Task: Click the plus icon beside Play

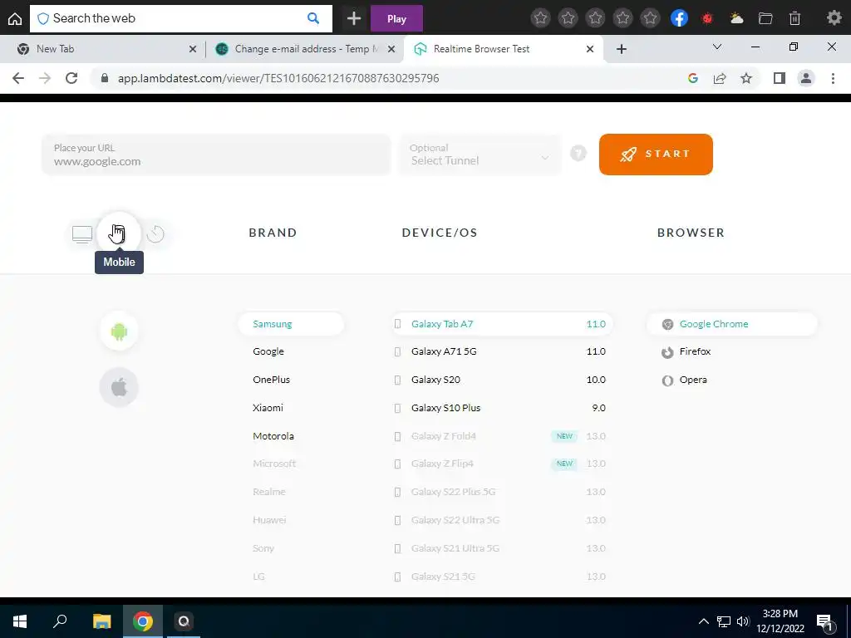Action: pyautogui.click(x=354, y=18)
